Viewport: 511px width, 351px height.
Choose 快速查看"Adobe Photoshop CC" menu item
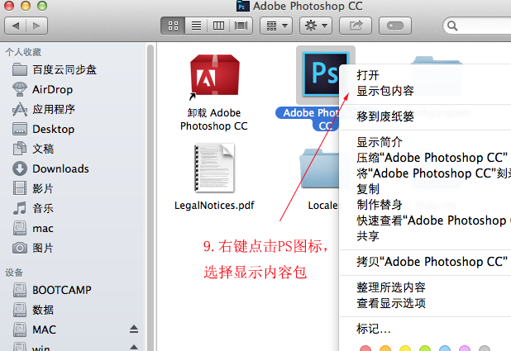coord(433,221)
